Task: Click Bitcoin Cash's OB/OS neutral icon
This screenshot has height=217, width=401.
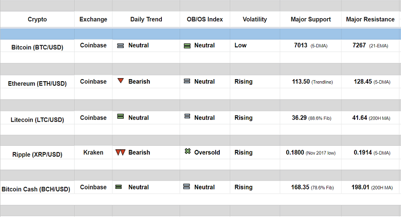Action: pos(186,187)
